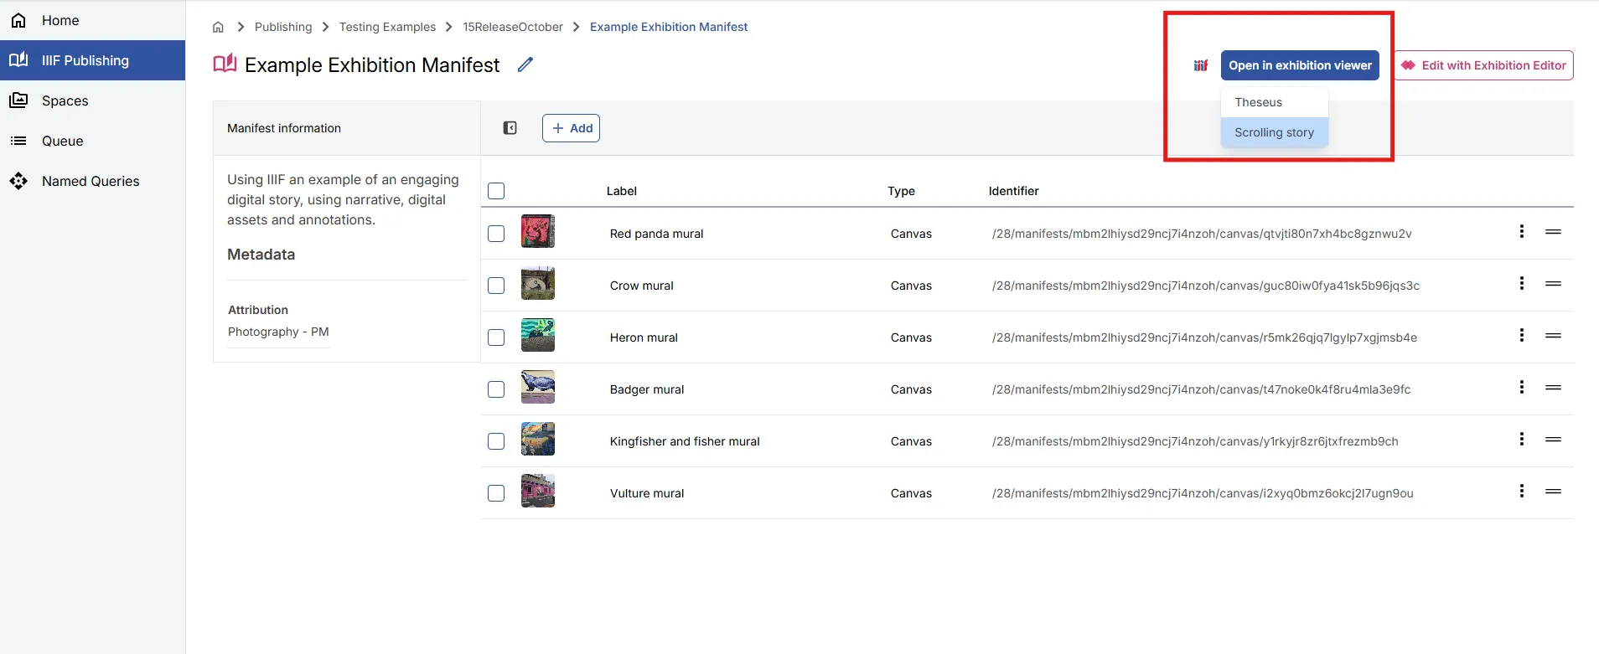Click reorder handle for Kingfisher and fisher mural
The width and height of the screenshot is (1599, 654).
[x=1553, y=440]
